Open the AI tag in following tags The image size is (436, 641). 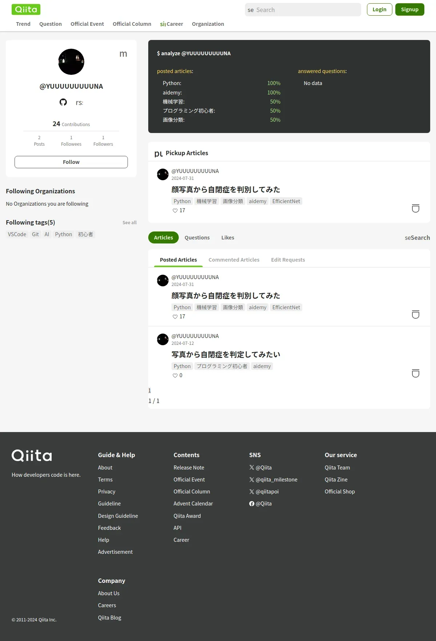47,234
